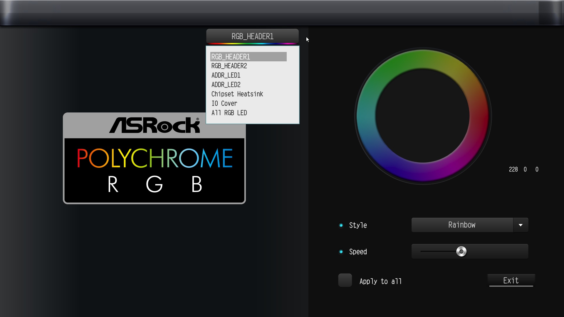Screen dimensions: 564x317
Task: Open the Rainbow style dropdown arrow
Action: tap(521, 225)
